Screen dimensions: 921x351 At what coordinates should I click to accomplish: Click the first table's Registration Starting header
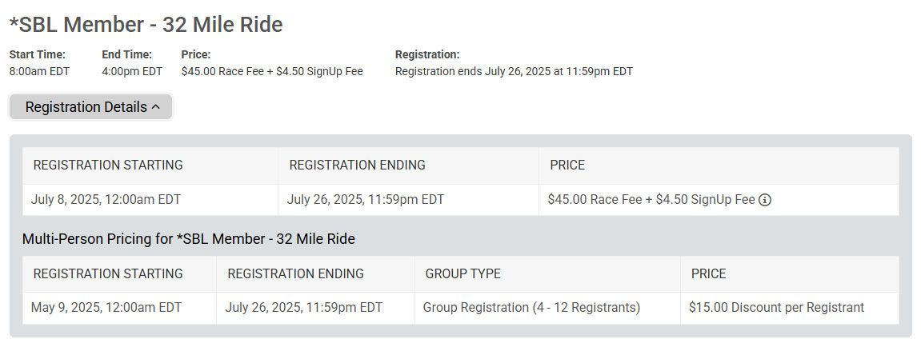tap(108, 165)
